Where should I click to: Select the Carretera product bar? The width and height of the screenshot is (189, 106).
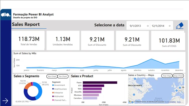click(x=90, y=98)
